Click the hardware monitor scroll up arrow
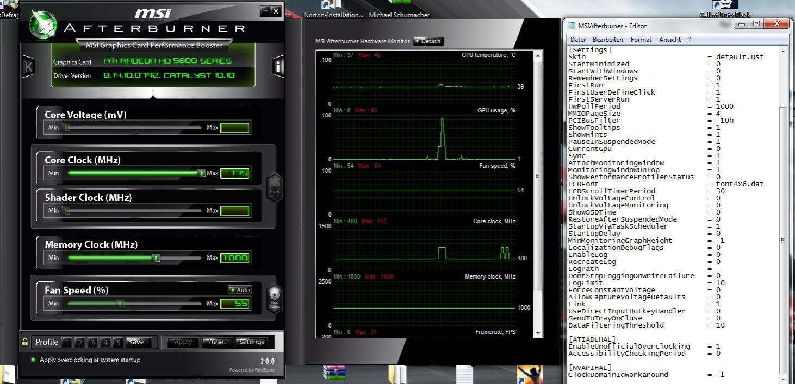795x384 pixels. [x=538, y=55]
